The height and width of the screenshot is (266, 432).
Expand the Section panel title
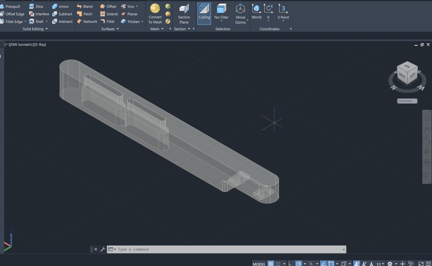point(182,29)
